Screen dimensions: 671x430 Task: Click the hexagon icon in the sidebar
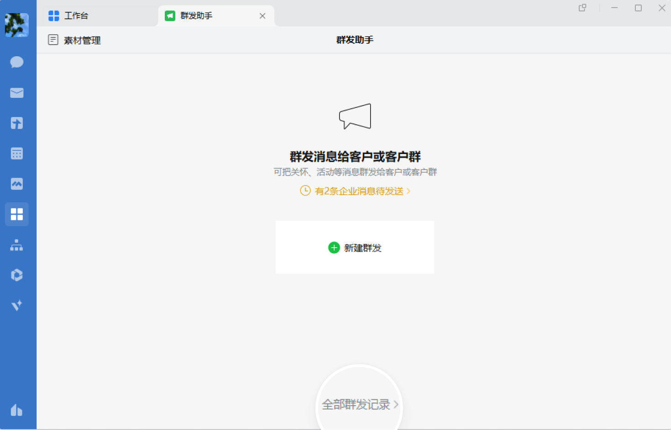click(17, 275)
